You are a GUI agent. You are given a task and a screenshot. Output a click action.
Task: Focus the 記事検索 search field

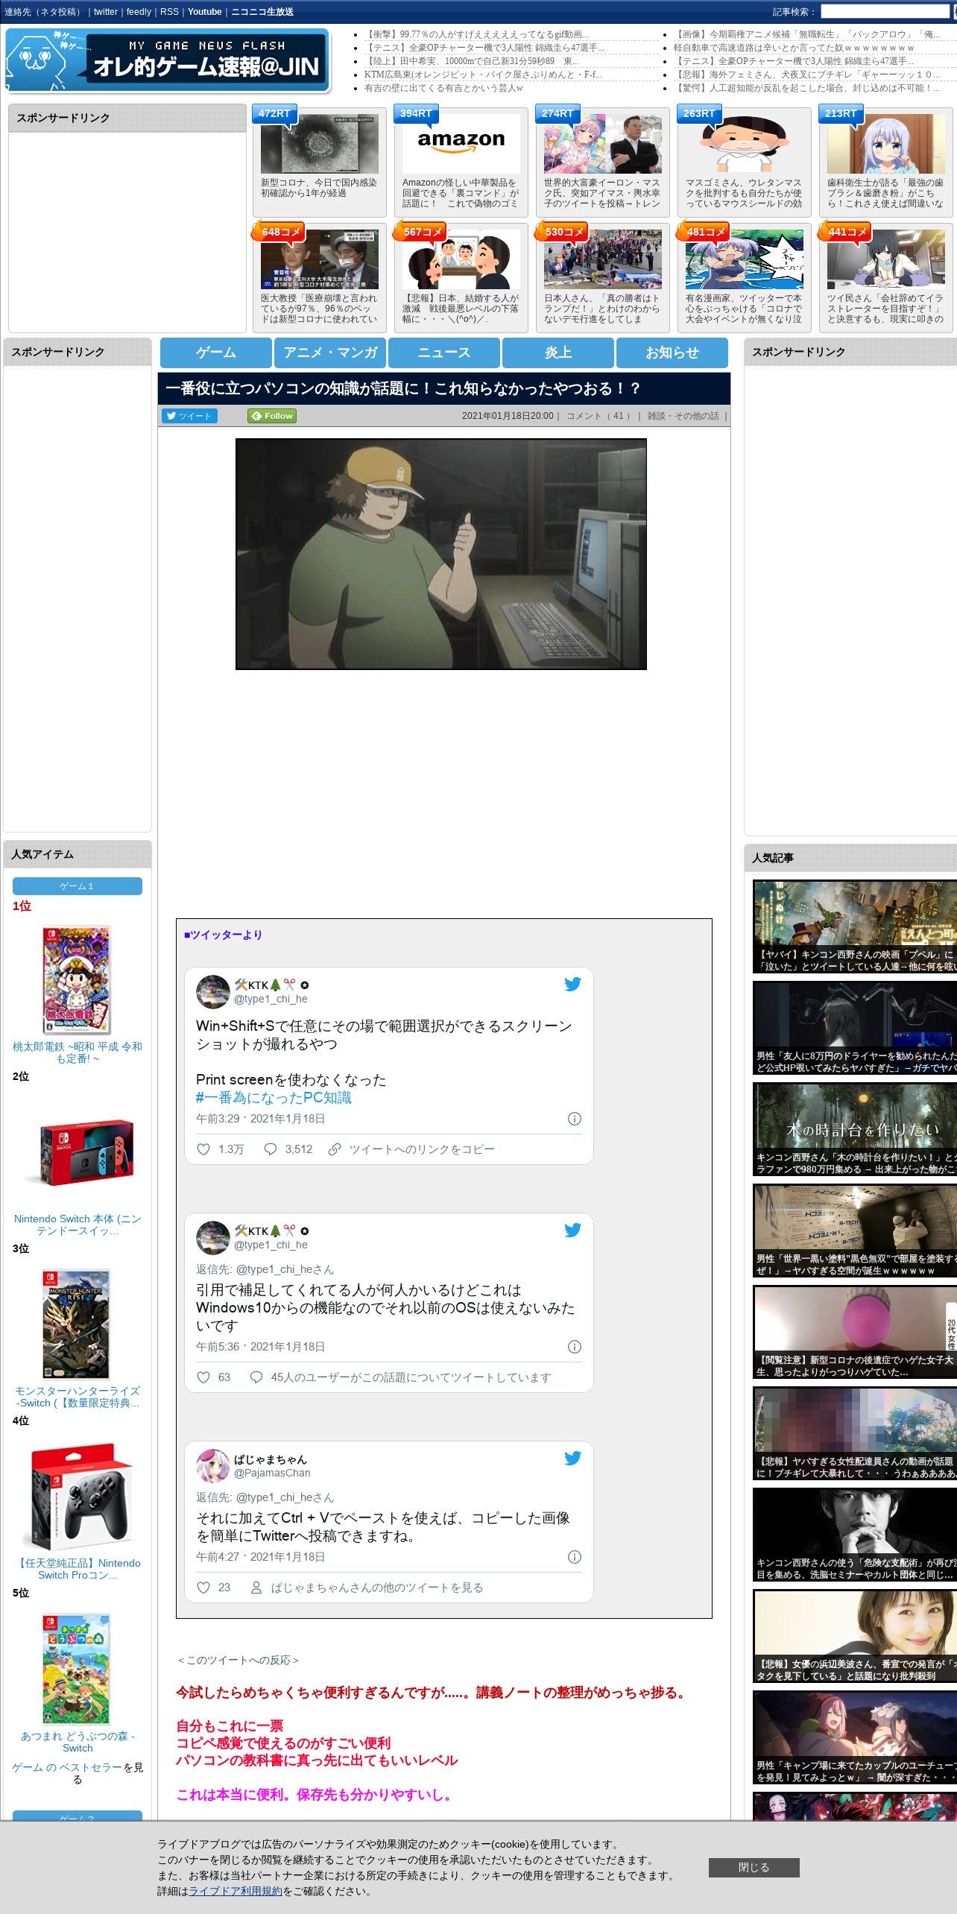click(885, 12)
